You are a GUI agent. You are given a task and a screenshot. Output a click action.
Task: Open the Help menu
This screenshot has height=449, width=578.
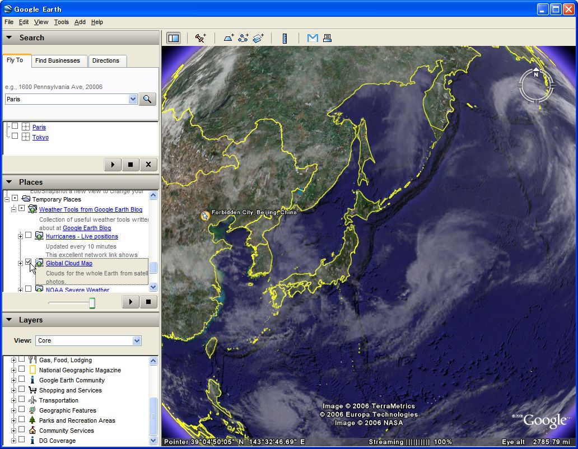[97, 22]
